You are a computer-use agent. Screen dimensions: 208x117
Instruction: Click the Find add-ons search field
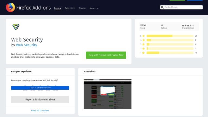click(181, 7)
